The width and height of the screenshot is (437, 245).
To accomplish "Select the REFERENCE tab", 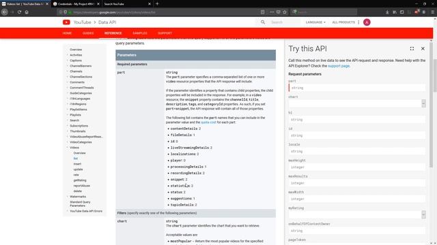I will (x=113, y=33).
